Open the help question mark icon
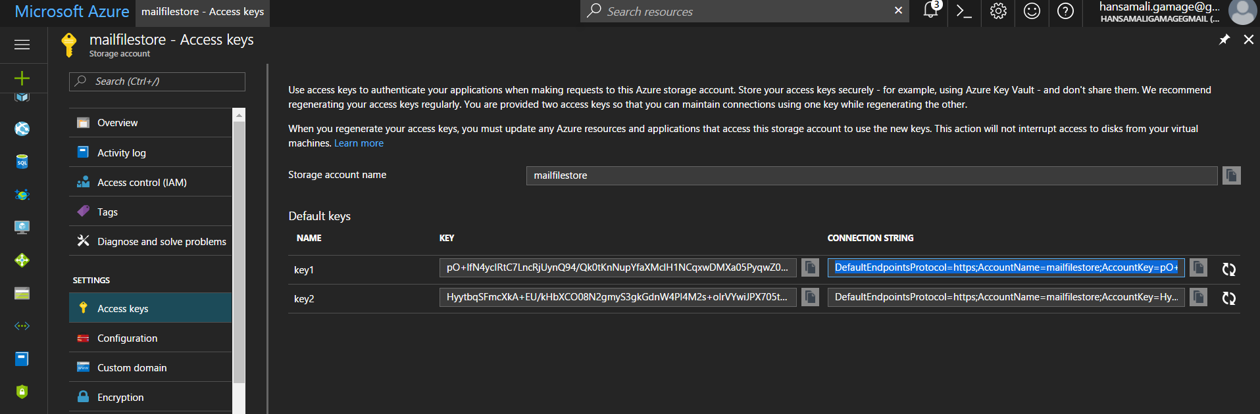 click(1065, 11)
